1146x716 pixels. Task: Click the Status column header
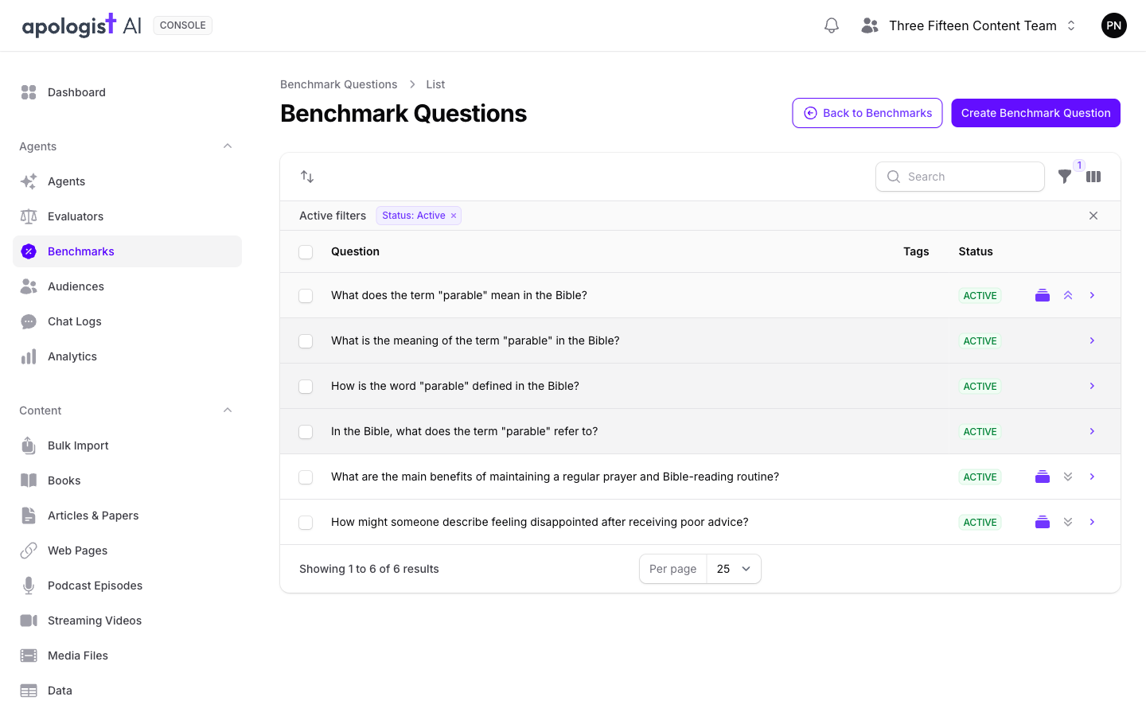976,251
